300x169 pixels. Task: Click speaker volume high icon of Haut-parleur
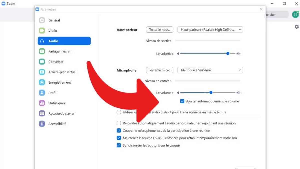pos(238,54)
